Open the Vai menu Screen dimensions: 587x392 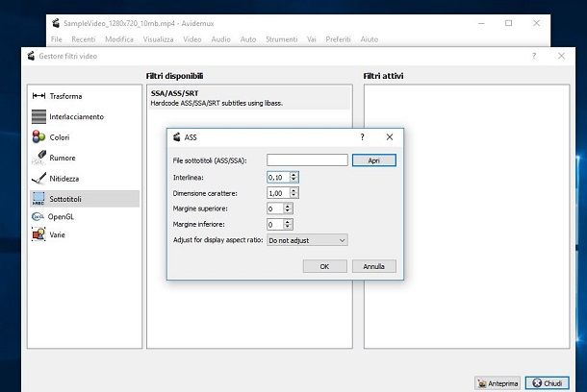(x=312, y=39)
